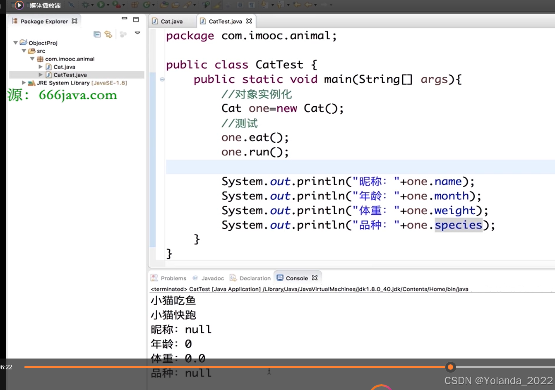The width and height of the screenshot is (555, 390).
Task: Click the '昵称: null' console output line
Action: coord(181,330)
